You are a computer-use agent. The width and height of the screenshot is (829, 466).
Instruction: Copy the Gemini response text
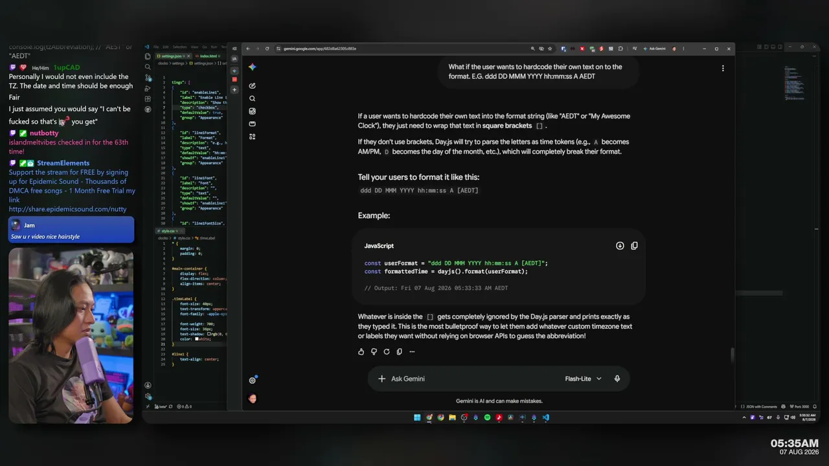click(x=399, y=351)
